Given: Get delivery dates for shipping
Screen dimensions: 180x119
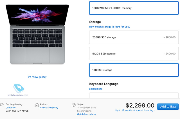Looking at the screenshot, I should point(87,114).
